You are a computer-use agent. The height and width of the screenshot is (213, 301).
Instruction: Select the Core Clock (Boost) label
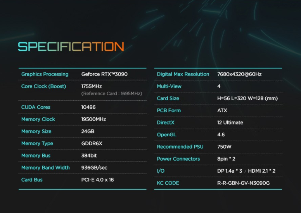[x=43, y=86]
